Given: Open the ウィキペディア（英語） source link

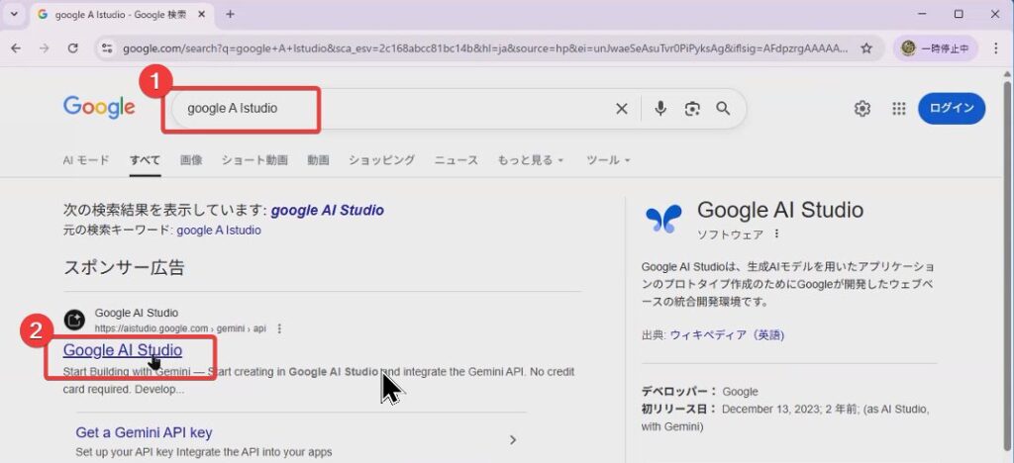Looking at the screenshot, I should [725, 334].
